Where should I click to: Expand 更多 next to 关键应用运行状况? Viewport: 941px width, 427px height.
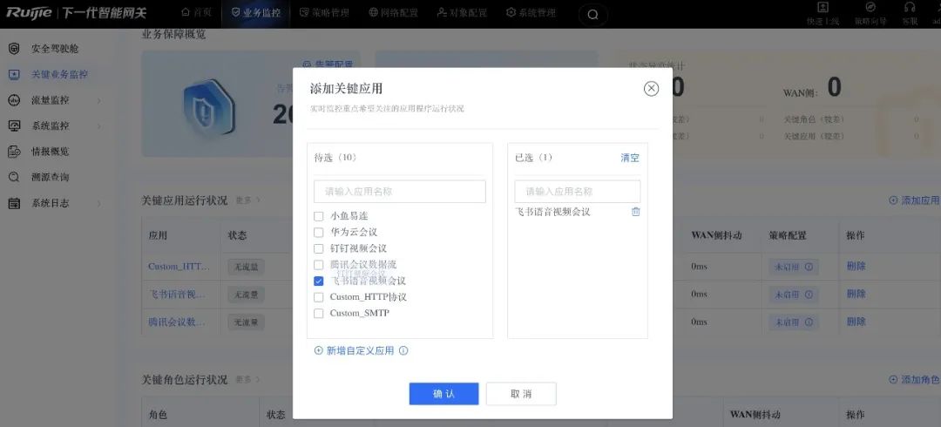(247, 200)
